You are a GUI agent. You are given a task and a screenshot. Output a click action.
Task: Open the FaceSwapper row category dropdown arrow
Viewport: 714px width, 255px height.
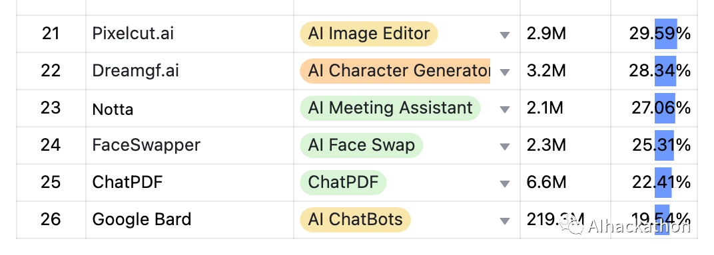(504, 147)
